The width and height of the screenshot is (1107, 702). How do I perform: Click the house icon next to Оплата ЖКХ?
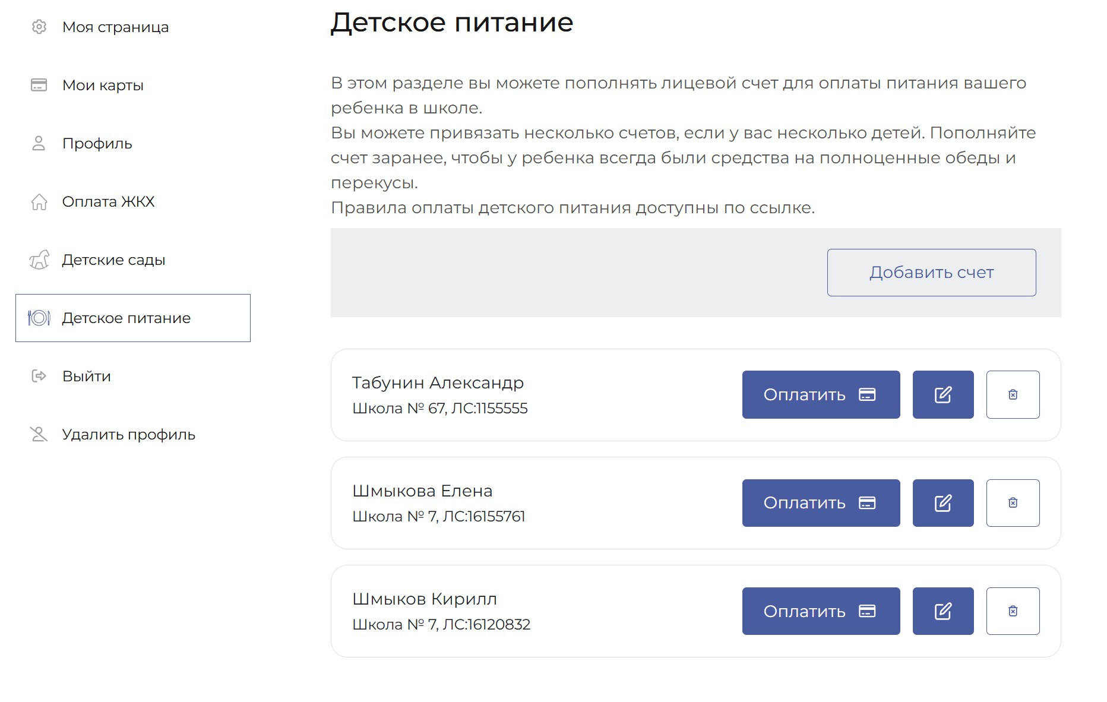(x=39, y=202)
